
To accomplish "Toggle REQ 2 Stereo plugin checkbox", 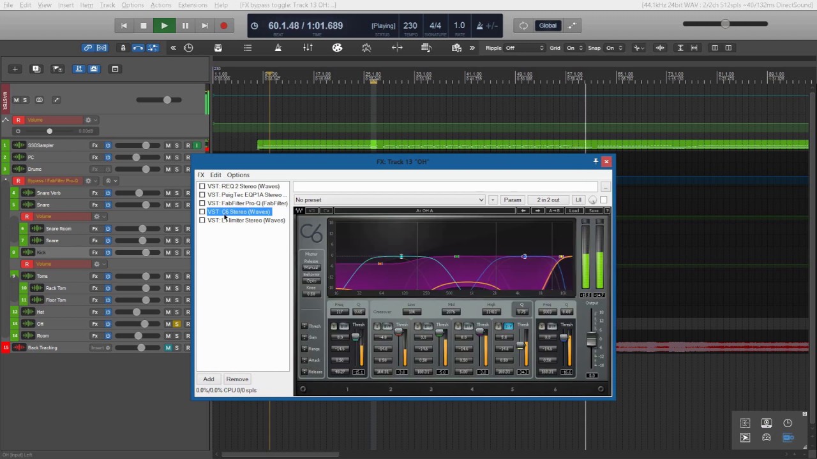I will pos(202,186).
